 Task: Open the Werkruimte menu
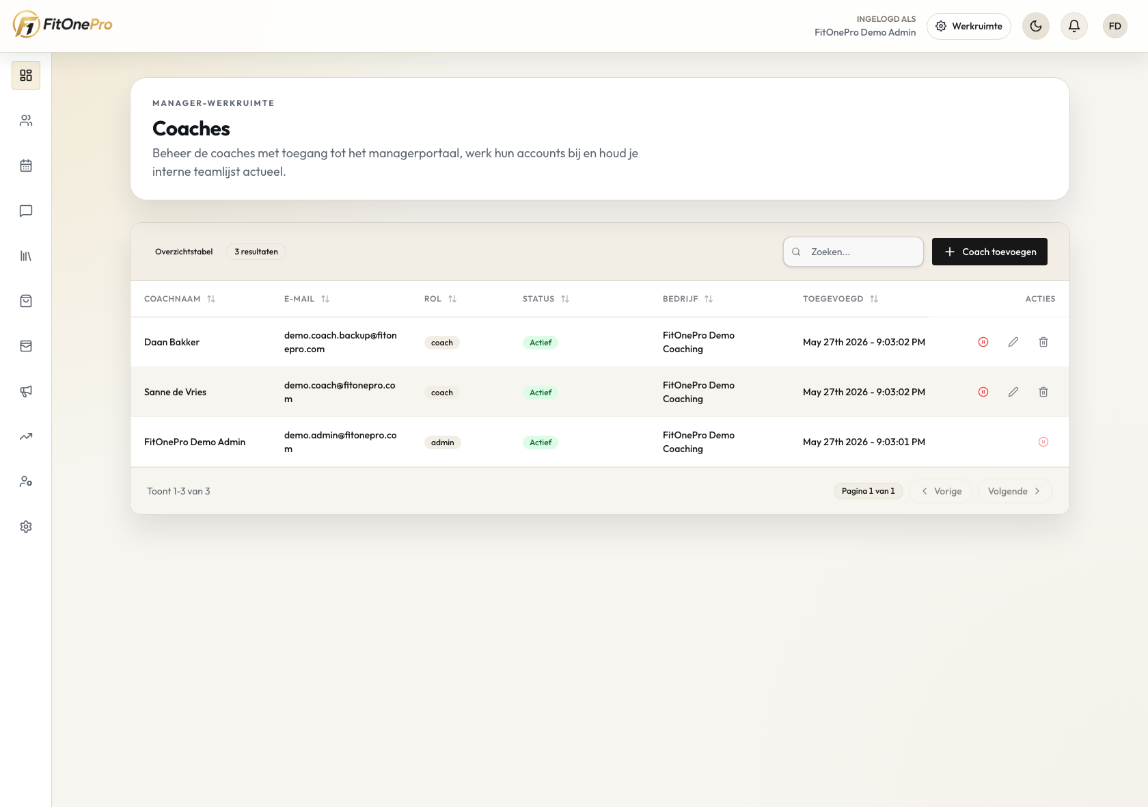coord(969,26)
